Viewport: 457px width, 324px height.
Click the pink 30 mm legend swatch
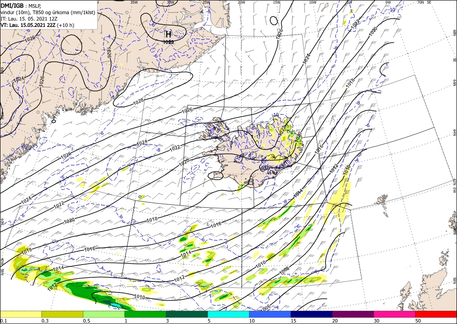(x=395, y=314)
